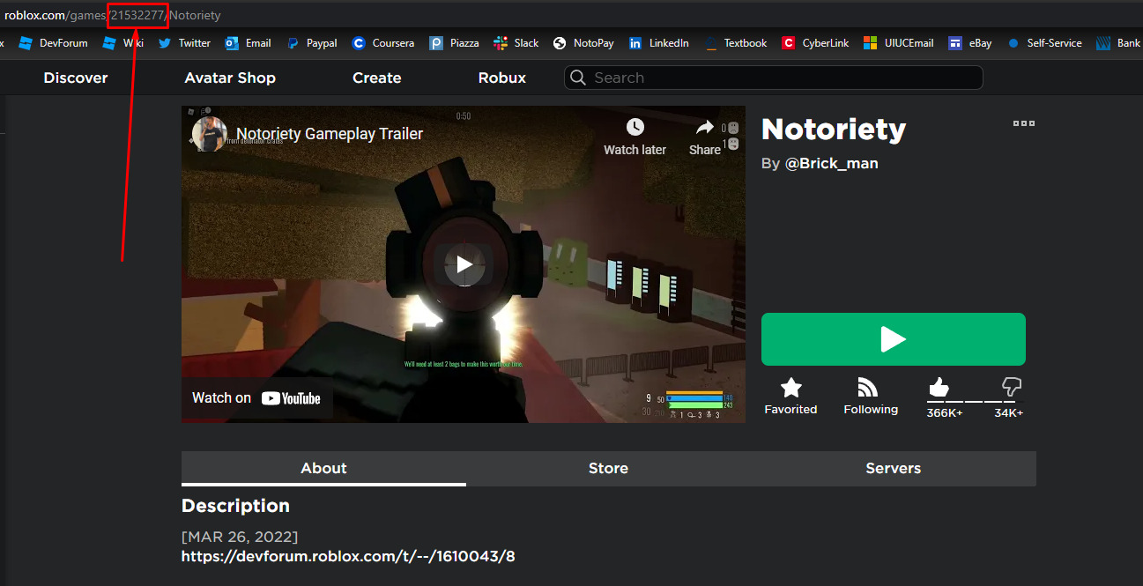Click the green Play game button
1143x586 pixels.
click(894, 339)
